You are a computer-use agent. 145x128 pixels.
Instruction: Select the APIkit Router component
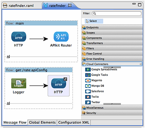(x=61, y=37)
